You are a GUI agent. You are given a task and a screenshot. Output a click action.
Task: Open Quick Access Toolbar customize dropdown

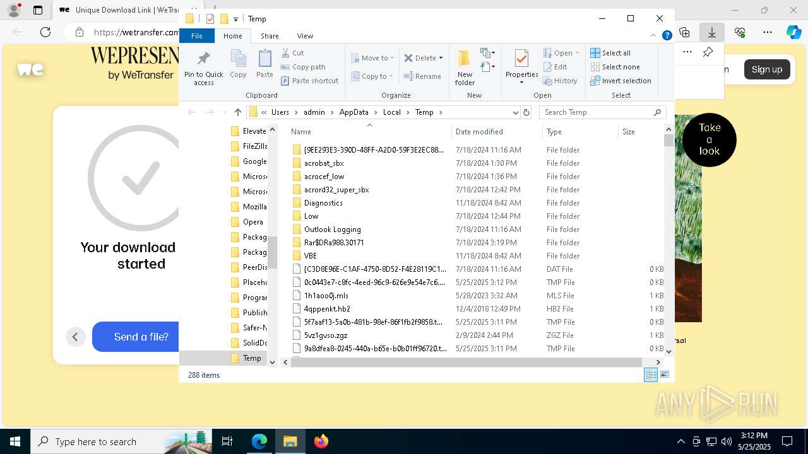(235, 19)
